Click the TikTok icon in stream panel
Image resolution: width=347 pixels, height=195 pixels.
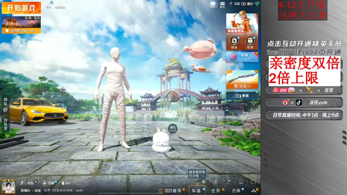(298, 103)
